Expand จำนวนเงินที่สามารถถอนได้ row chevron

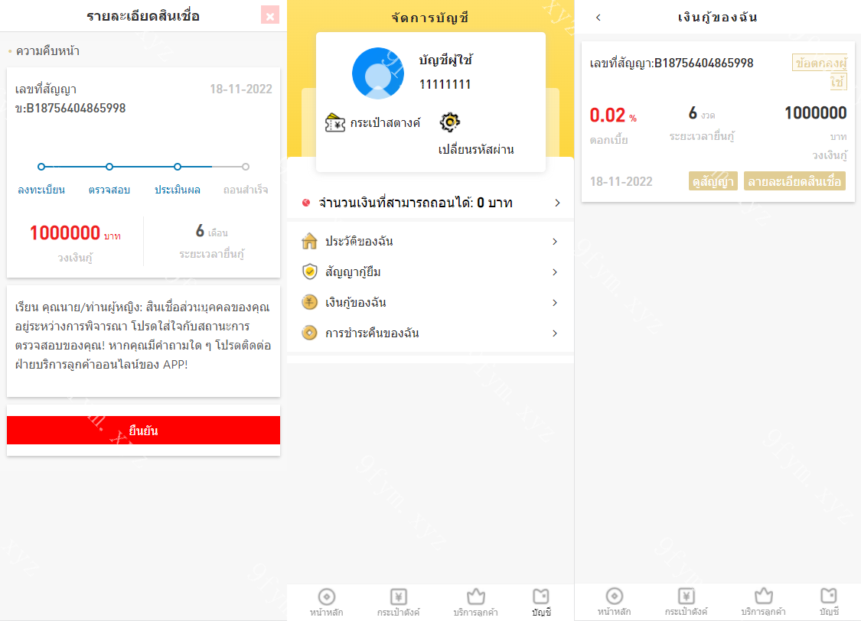(x=557, y=203)
